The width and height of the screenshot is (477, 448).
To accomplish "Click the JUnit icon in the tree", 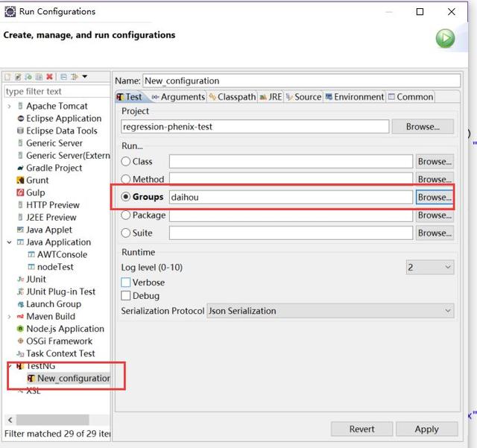I will (20, 280).
